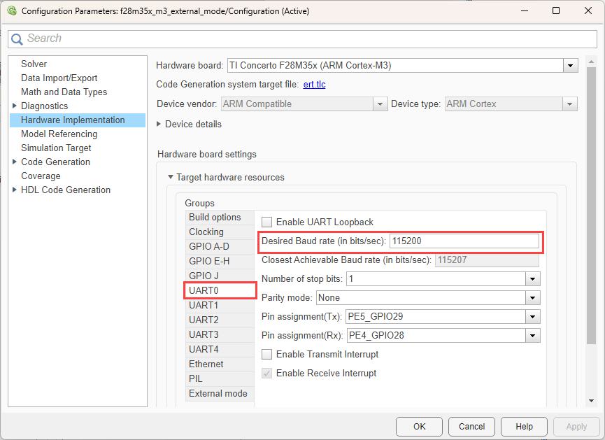Open Pin assignment(Tx) dropdown
The image size is (605, 440).
click(533, 317)
